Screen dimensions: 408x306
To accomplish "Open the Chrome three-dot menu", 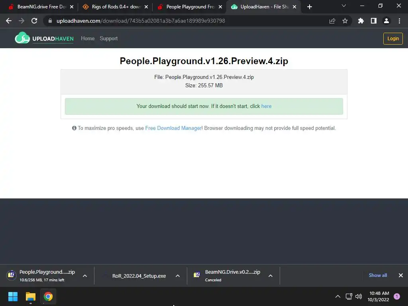I will tap(399, 21).
